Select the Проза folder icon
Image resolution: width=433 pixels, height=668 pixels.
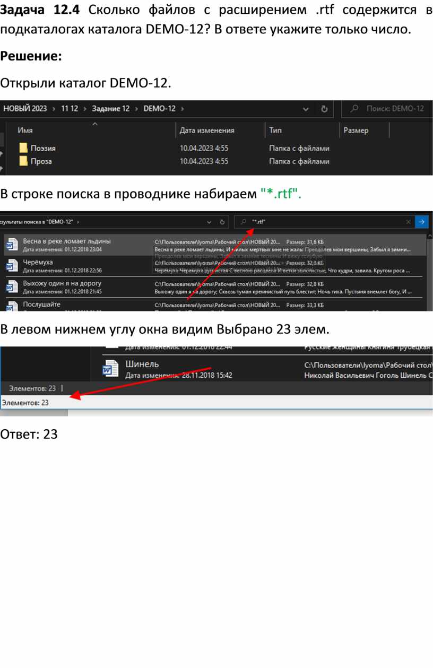[x=23, y=161]
